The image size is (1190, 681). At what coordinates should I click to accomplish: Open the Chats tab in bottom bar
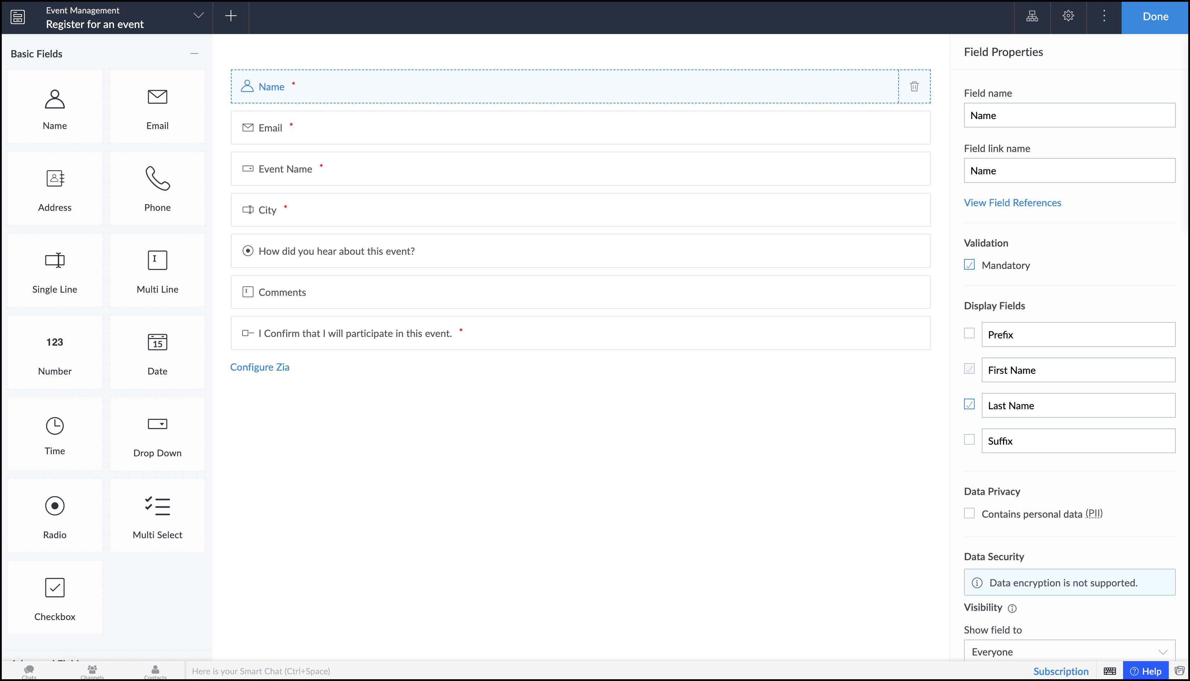(x=29, y=671)
